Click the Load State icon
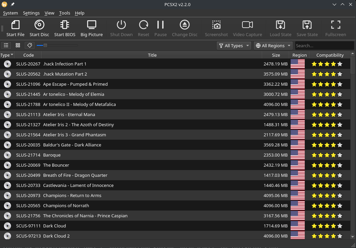 [x=280, y=25]
